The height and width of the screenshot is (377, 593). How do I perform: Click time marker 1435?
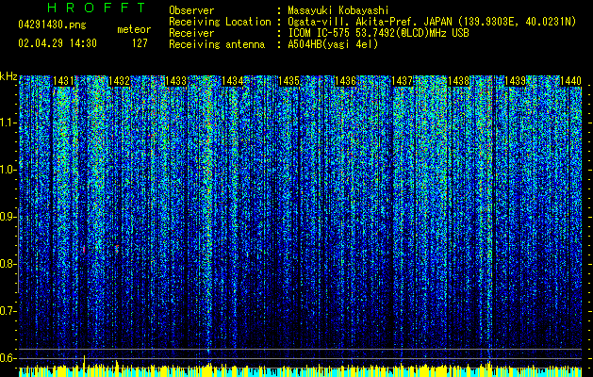point(288,81)
